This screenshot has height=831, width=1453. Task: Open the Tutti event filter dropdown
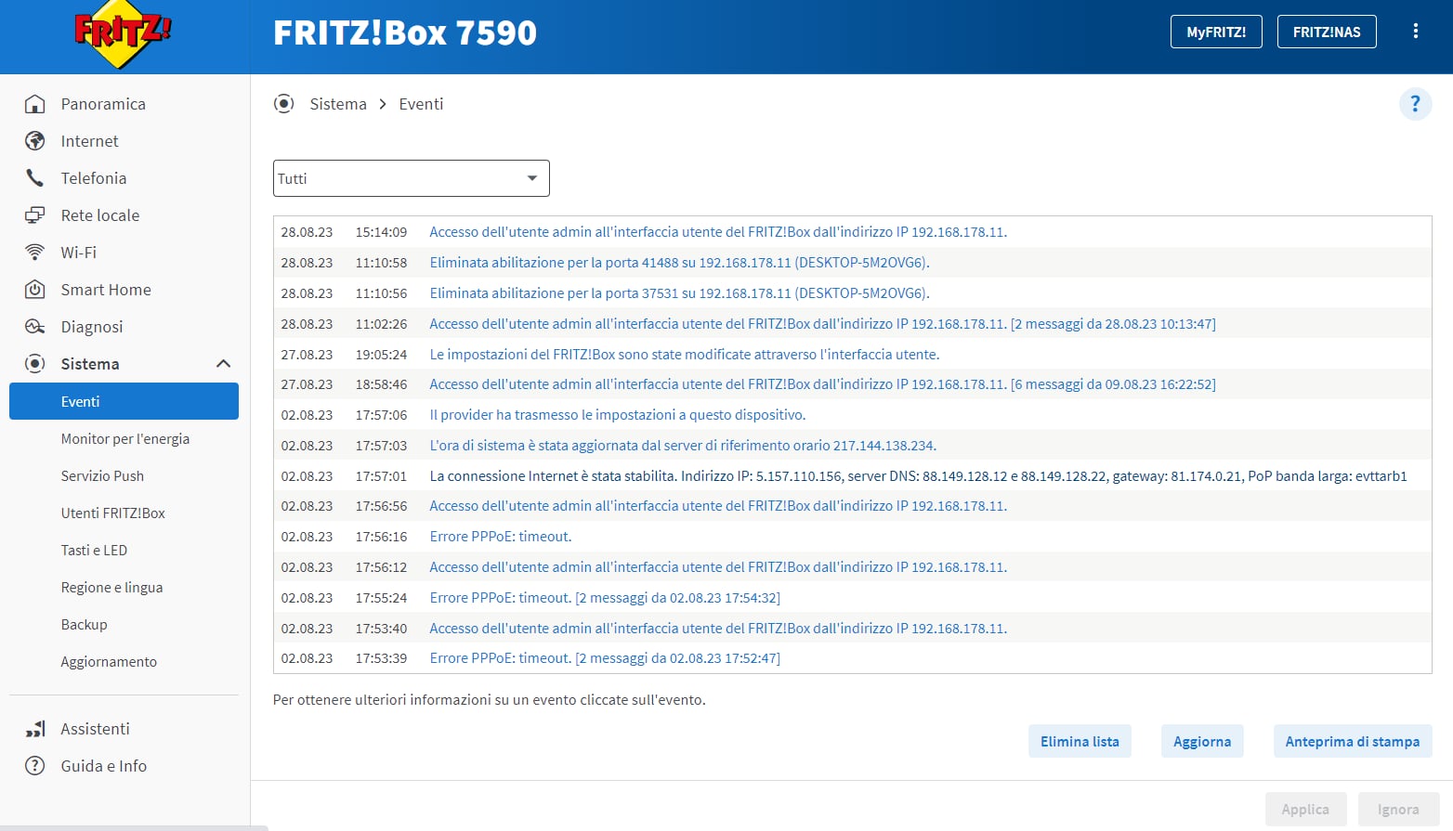(412, 178)
